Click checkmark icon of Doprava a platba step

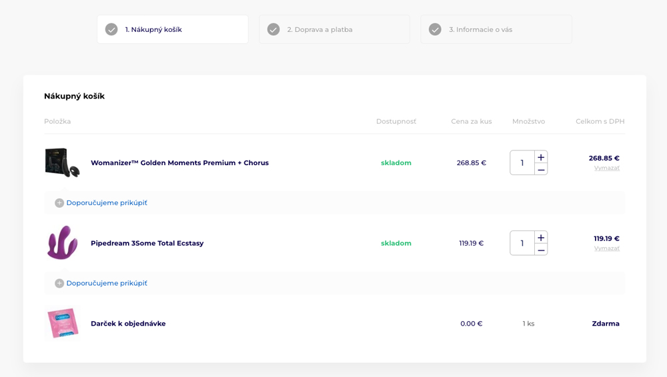click(x=273, y=29)
